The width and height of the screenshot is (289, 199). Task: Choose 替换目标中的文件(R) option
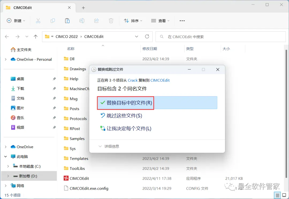(x=157, y=103)
